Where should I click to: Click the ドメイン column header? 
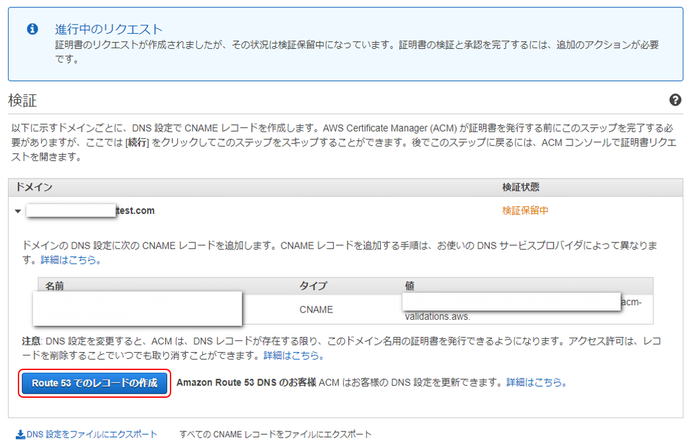click(x=34, y=189)
